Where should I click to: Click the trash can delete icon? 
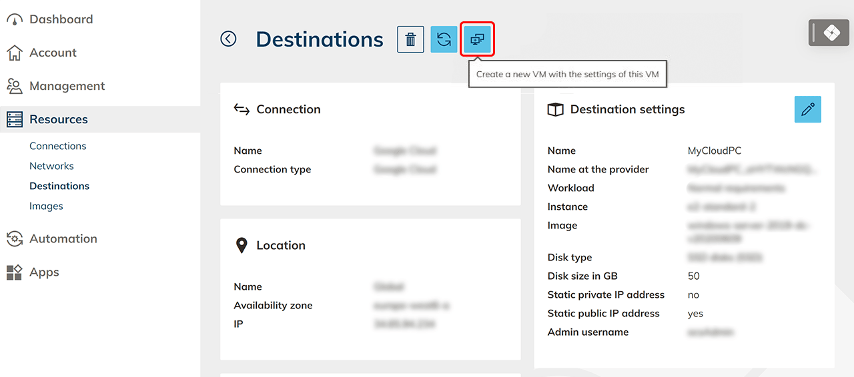click(410, 40)
